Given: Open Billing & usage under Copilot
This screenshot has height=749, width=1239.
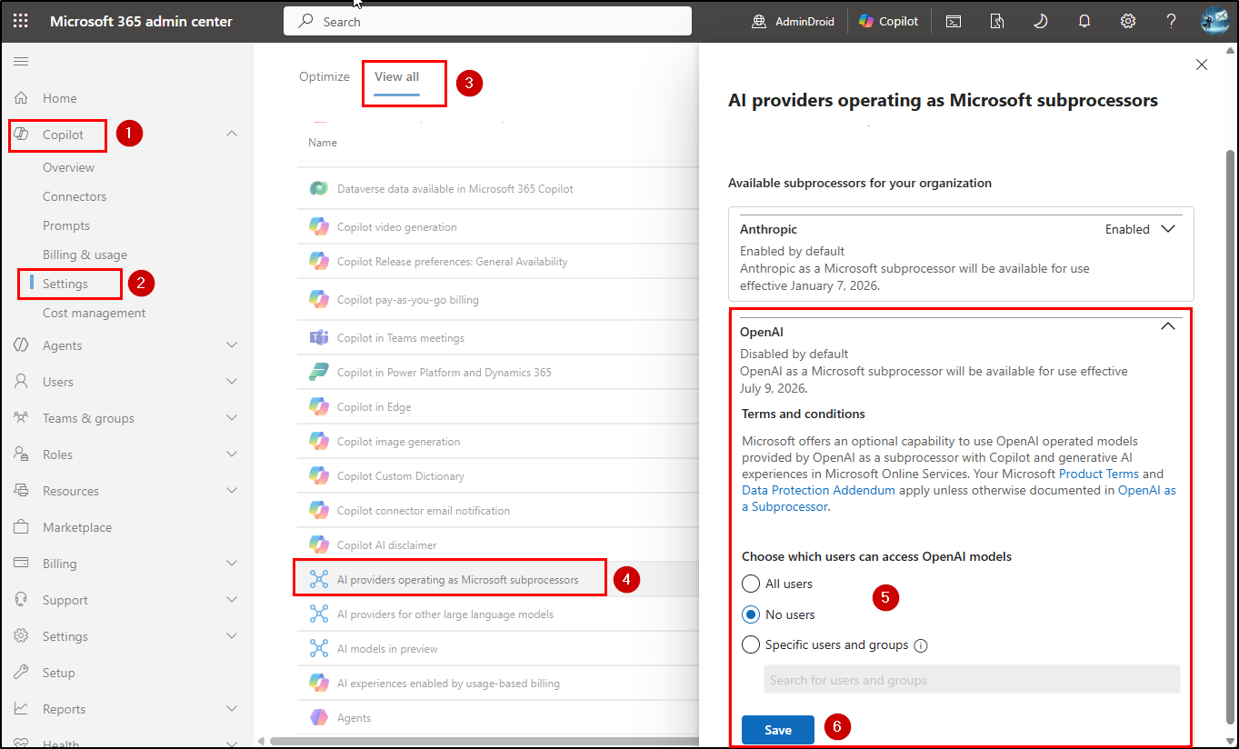Looking at the screenshot, I should (x=85, y=255).
